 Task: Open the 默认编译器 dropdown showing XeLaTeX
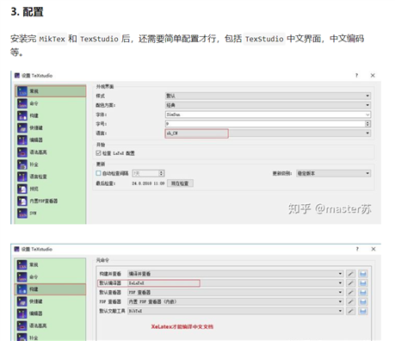coord(235,283)
